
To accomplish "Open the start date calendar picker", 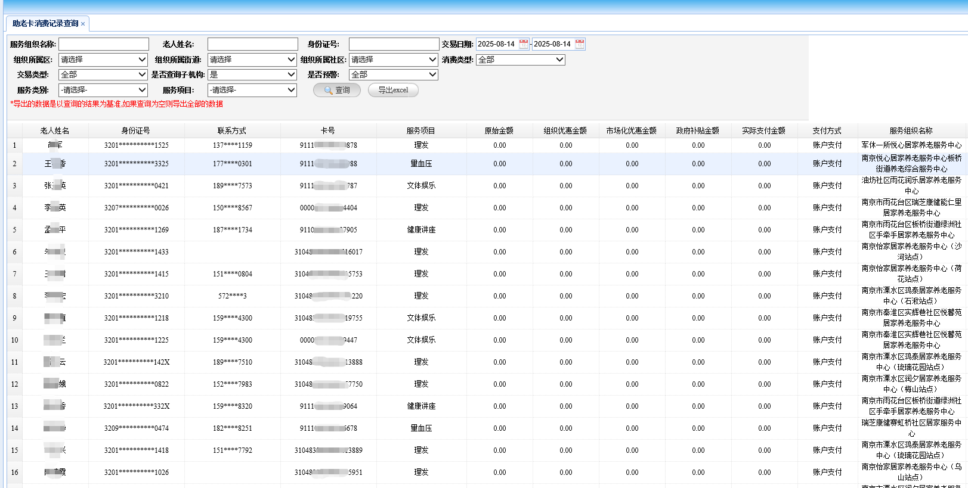I will 524,44.
